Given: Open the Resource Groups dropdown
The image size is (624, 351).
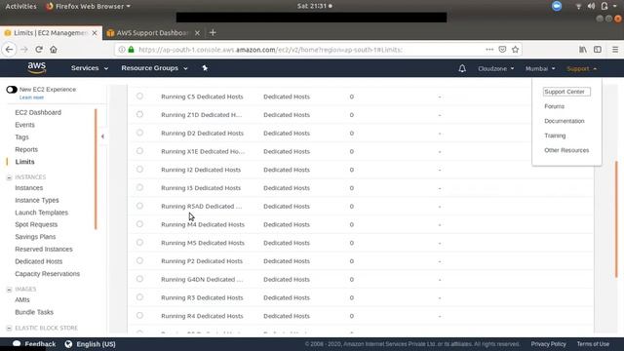Looking at the screenshot, I should (154, 68).
